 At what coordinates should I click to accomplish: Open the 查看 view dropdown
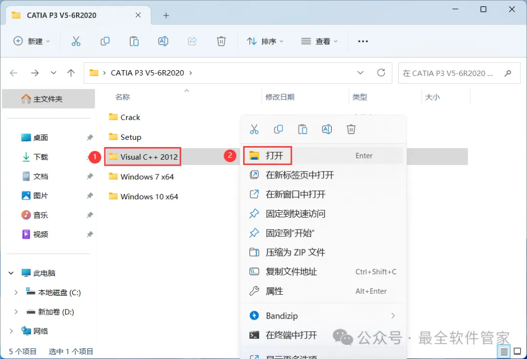click(x=319, y=41)
